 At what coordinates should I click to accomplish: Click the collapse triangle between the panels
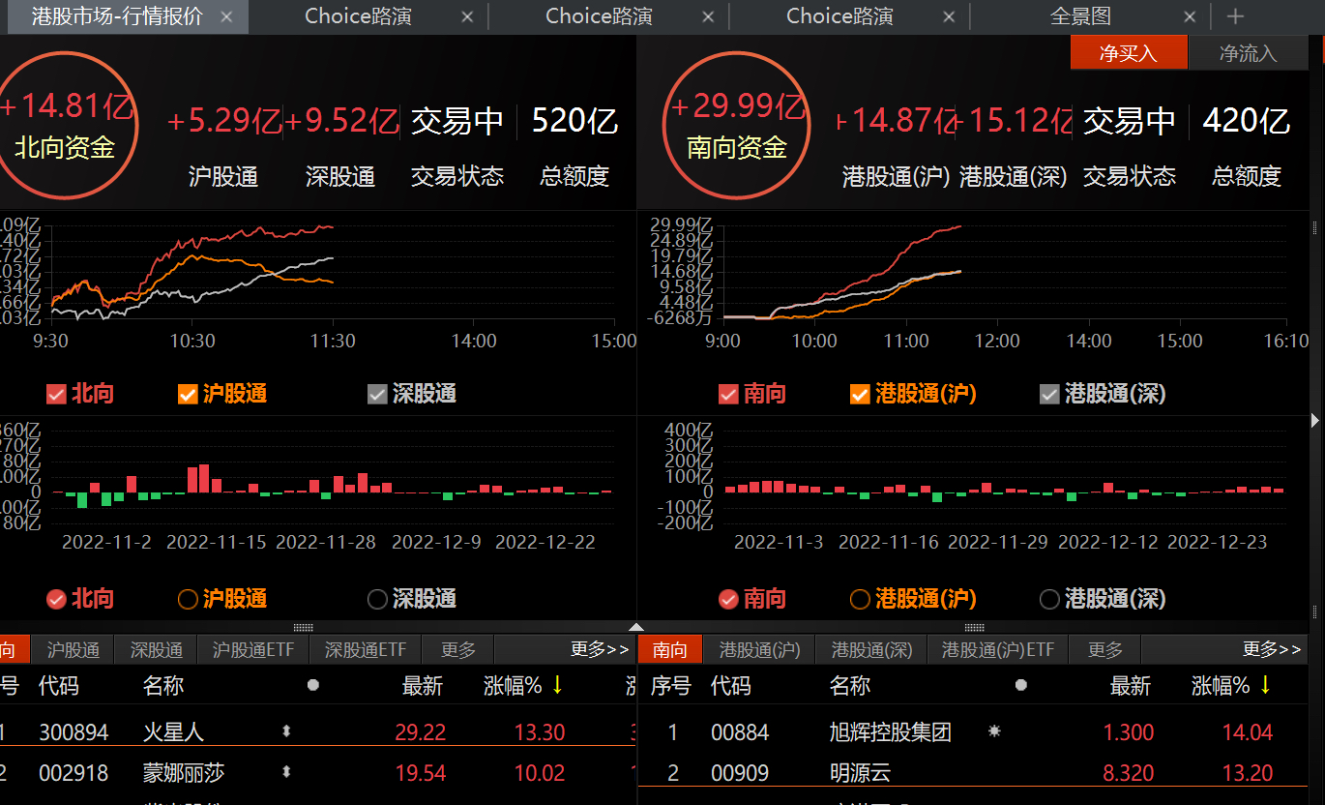pyautogui.click(x=636, y=626)
